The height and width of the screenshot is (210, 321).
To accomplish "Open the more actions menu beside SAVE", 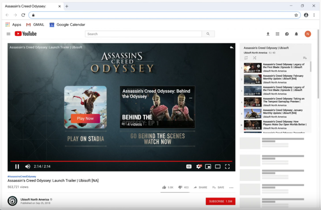I will 231,187.
